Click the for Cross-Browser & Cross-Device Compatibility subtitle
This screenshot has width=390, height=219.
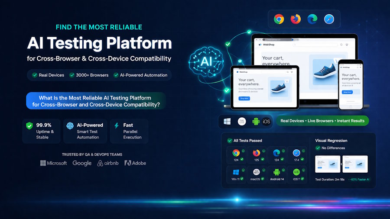pyautogui.click(x=99, y=58)
